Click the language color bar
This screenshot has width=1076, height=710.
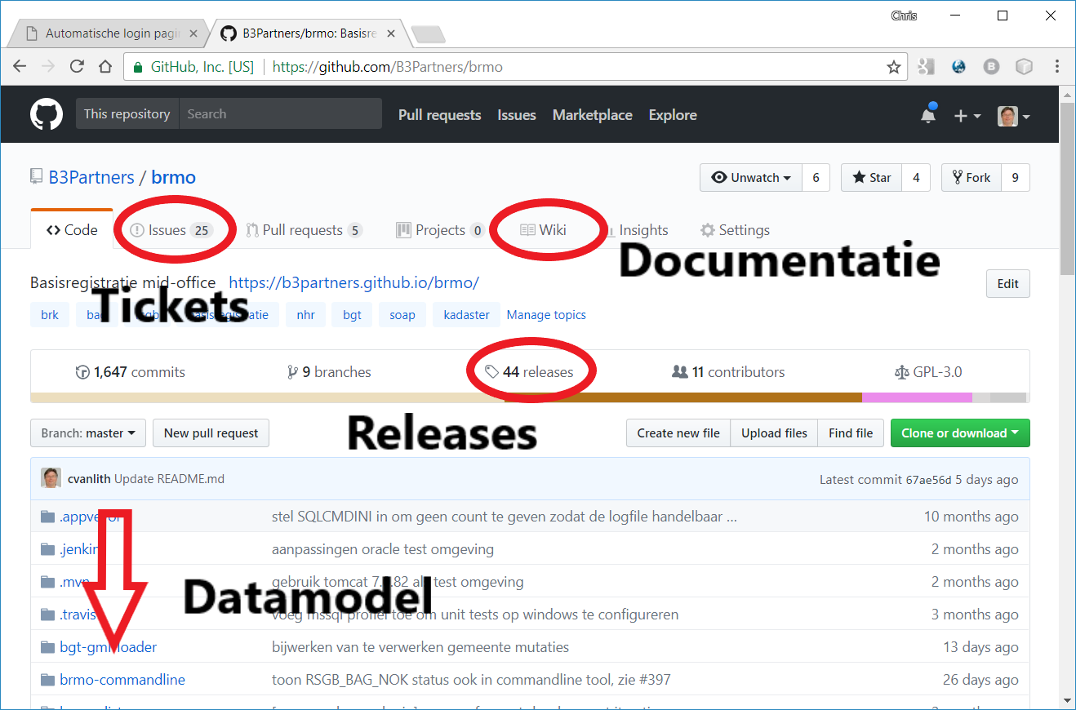point(530,398)
